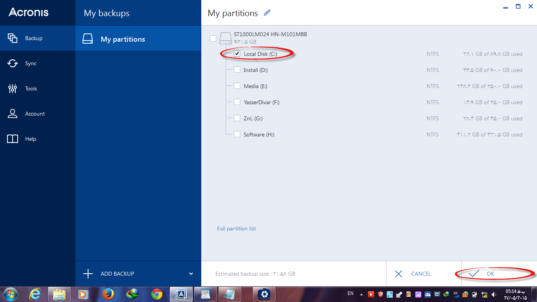Click CANCEL to discard partition selection
This screenshot has width=537, height=302.
pyautogui.click(x=424, y=274)
